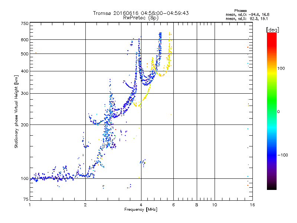Viewport: 297px width, 223px height.
Task: Click the '500' y-axis tick label
Action: (x=25, y=54)
